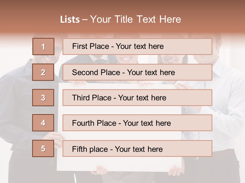Click the Fourth Place text bar

click(137, 123)
